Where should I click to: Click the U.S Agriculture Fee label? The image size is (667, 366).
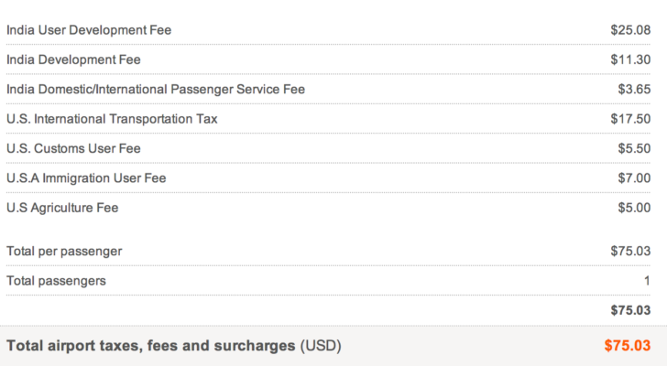62,208
